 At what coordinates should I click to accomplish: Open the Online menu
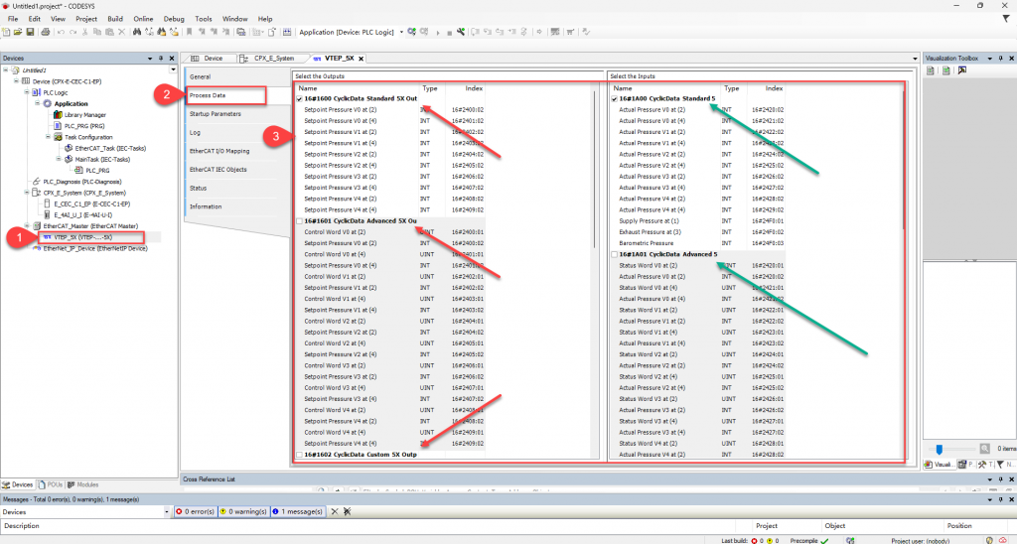click(x=143, y=19)
